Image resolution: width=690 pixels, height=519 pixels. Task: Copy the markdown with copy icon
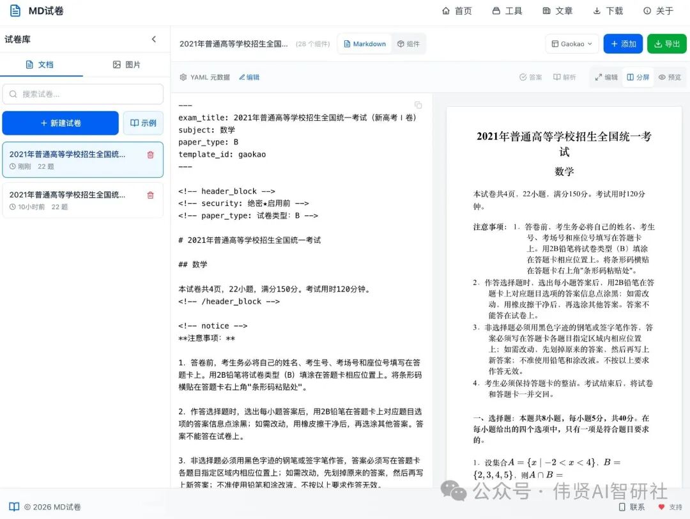point(418,105)
